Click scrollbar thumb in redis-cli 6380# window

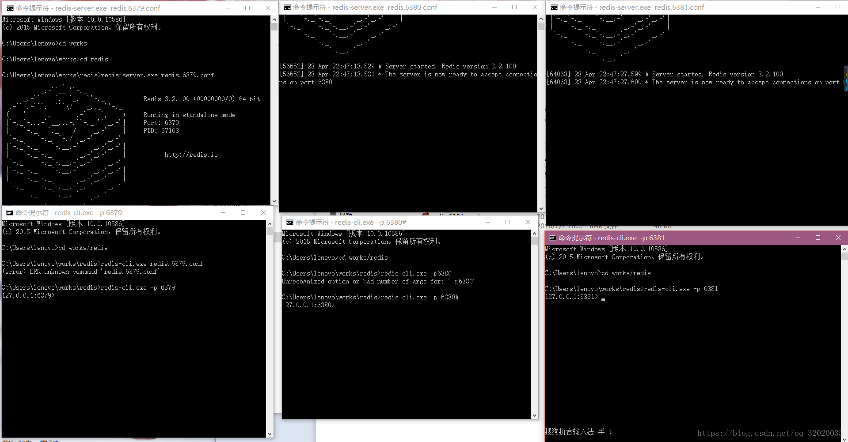[x=534, y=241]
